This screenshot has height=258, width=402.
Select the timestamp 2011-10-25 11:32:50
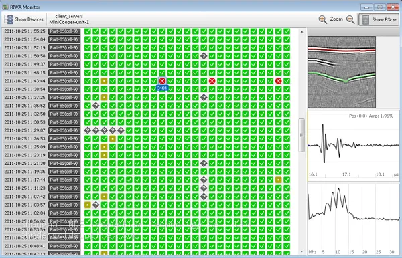coord(25,114)
